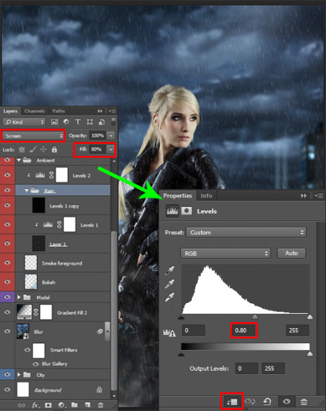Expand the Model group

coord(19,297)
